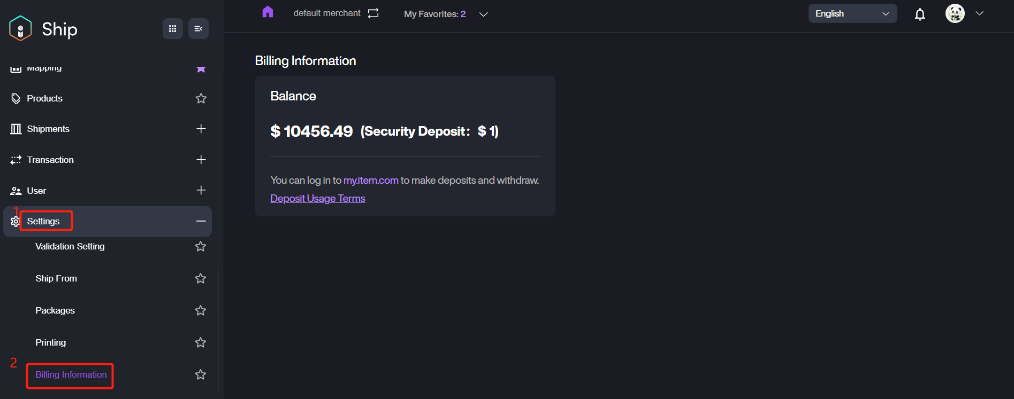Open the Deposit Usage Terms link
The image size is (1014, 399).
pyautogui.click(x=317, y=198)
